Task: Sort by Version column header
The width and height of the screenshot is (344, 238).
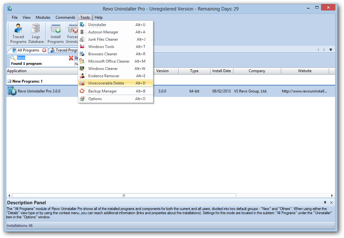Action: 166,71
